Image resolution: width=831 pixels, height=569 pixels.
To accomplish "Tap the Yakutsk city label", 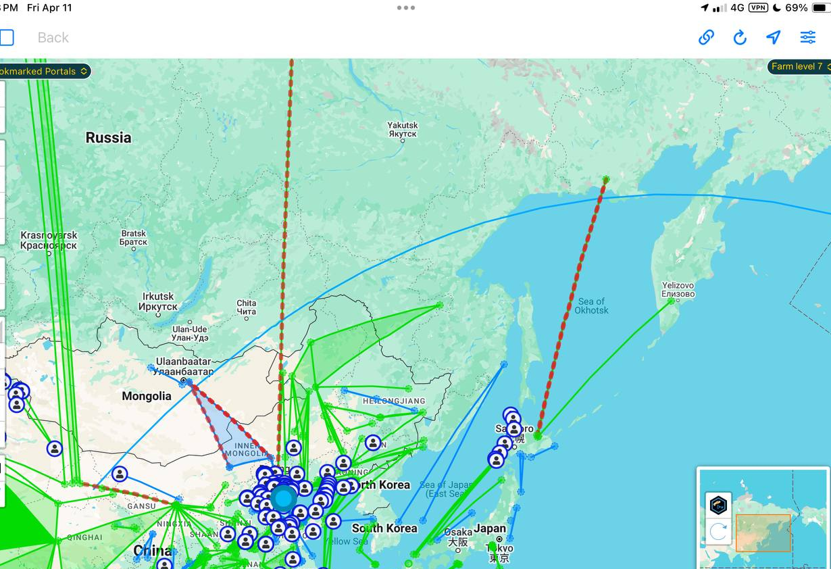I will pyautogui.click(x=403, y=129).
